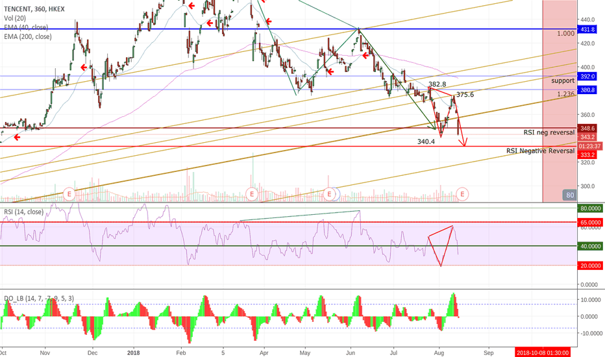Select the EMA (40, close) legend
The width and height of the screenshot is (605, 357).
pos(26,27)
